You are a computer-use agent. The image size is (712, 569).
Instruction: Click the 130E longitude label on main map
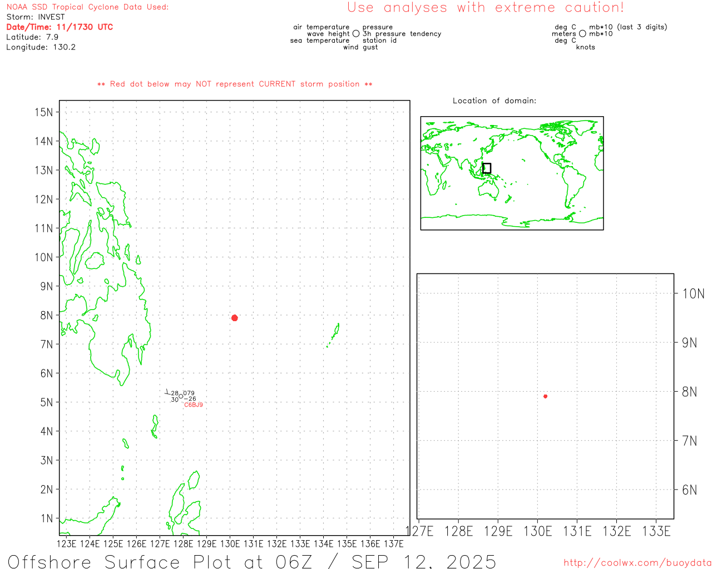coord(230,543)
